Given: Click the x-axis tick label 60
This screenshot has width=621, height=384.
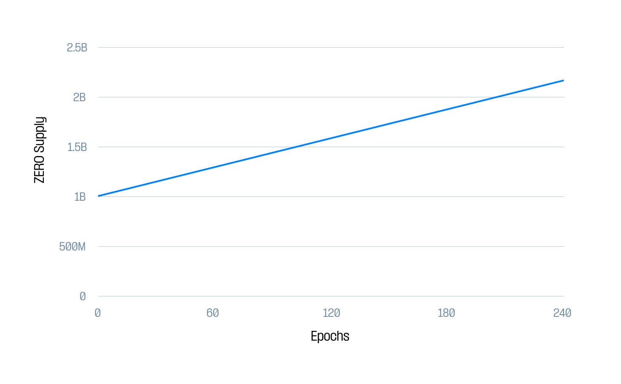Looking at the screenshot, I should click(x=213, y=313).
